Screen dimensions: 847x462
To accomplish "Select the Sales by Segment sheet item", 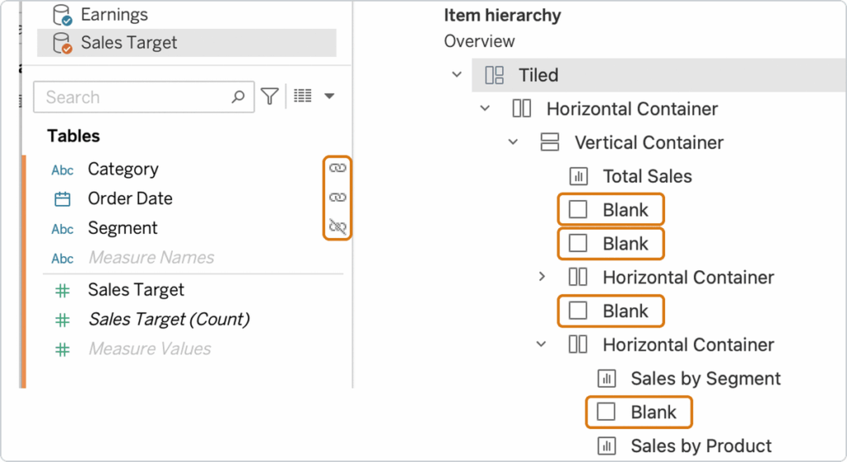I will [x=706, y=379].
